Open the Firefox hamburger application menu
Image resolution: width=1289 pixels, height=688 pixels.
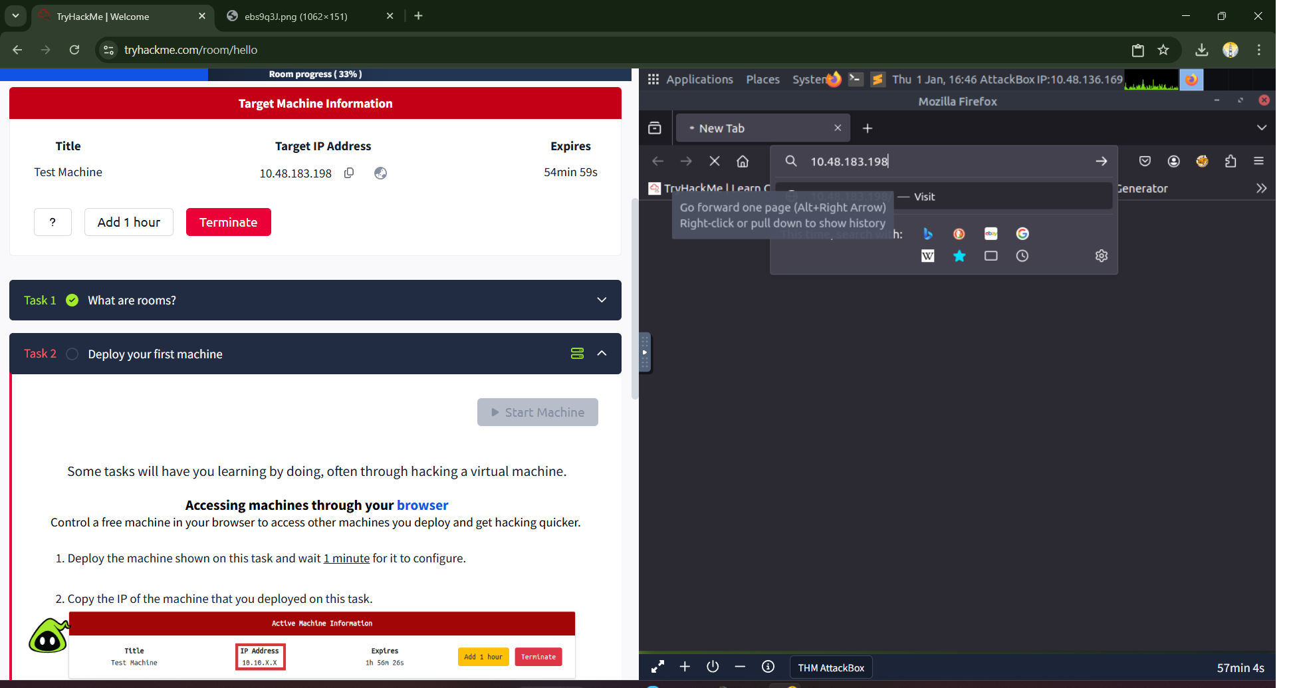(x=1258, y=162)
